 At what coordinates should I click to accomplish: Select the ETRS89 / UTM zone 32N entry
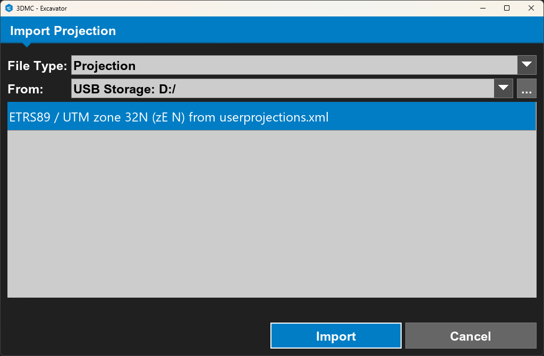[x=271, y=117]
